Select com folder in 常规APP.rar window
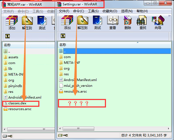 point(9,63)
